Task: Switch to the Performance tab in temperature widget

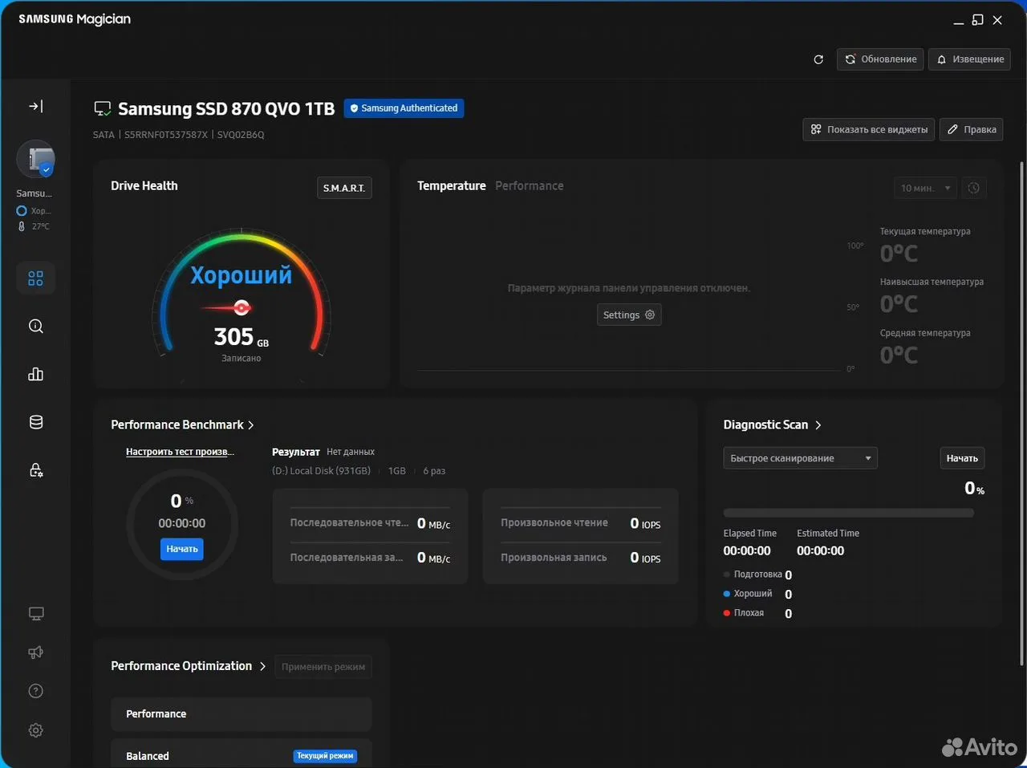Action: 530,185
